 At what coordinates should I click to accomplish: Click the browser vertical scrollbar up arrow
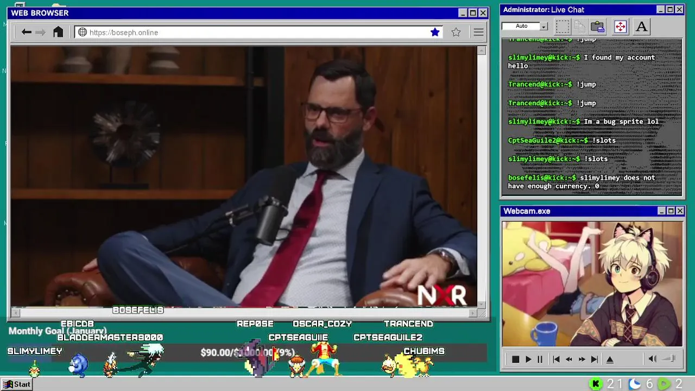click(482, 51)
